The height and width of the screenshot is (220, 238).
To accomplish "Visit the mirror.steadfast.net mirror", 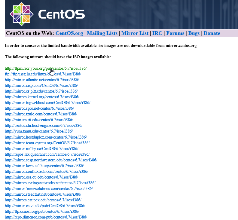I will [43, 194].
